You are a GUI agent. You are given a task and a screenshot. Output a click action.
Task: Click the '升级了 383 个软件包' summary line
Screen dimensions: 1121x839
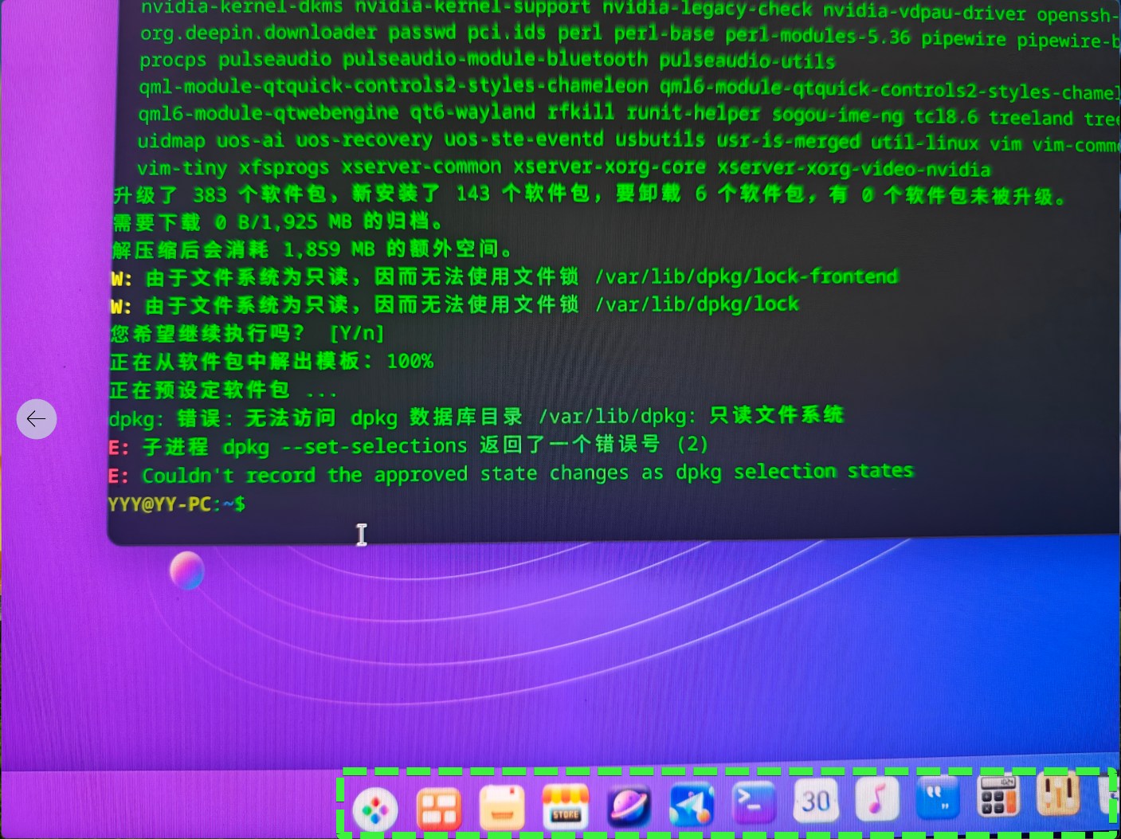[589, 194]
